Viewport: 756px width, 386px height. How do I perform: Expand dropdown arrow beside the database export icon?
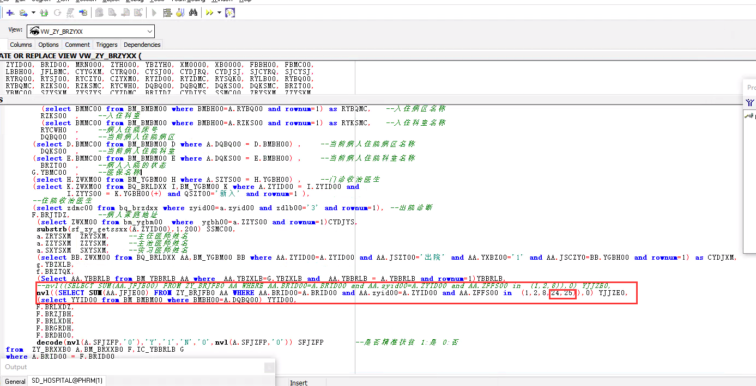(33, 13)
